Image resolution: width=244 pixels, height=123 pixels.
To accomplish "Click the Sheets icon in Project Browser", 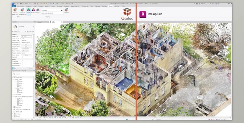I will coord(14,112).
